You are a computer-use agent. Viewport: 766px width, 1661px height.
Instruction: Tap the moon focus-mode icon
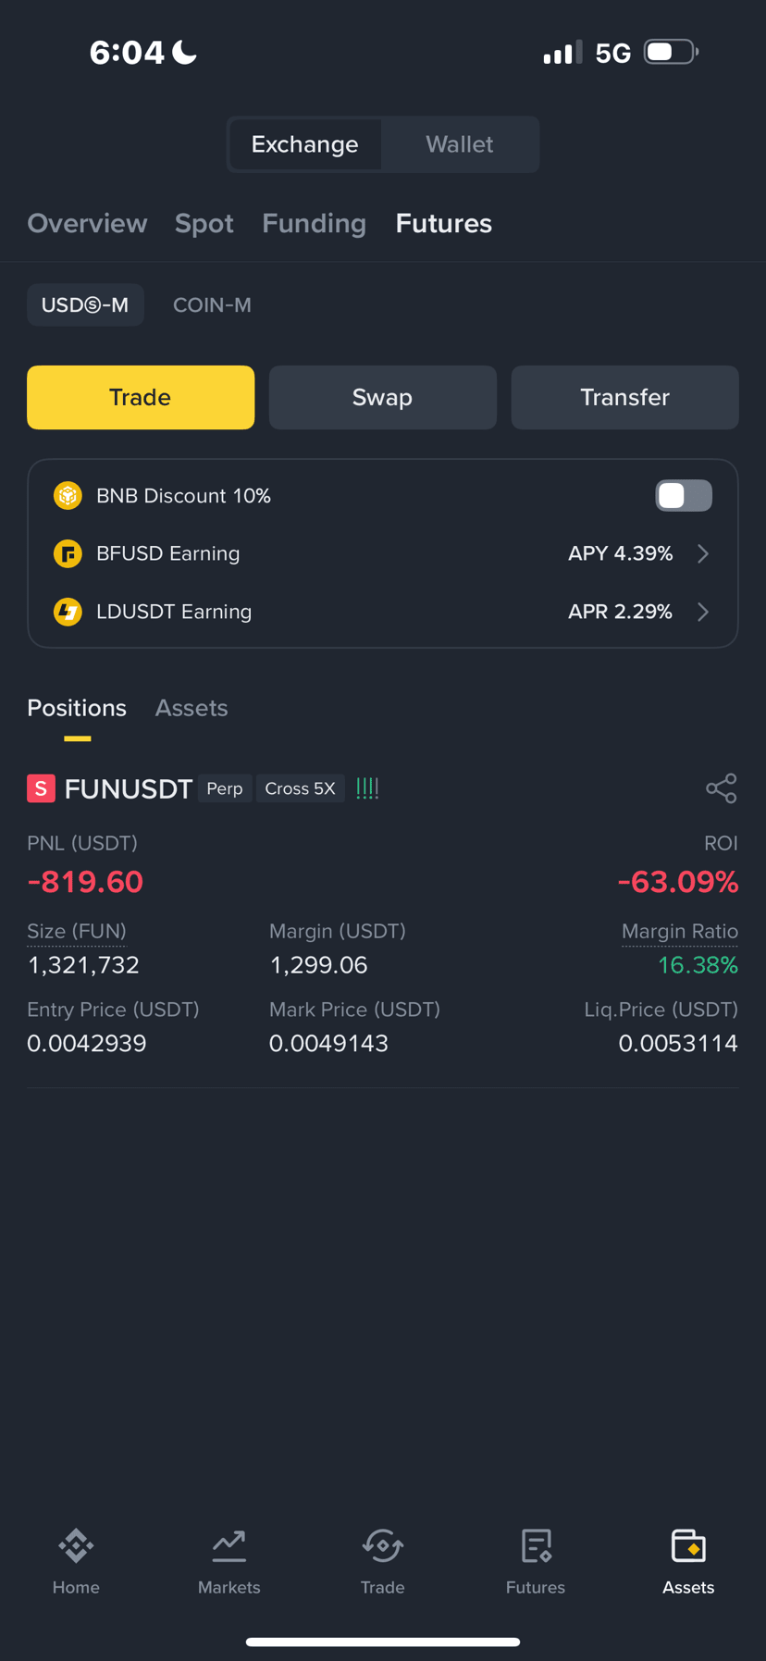point(185,52)
